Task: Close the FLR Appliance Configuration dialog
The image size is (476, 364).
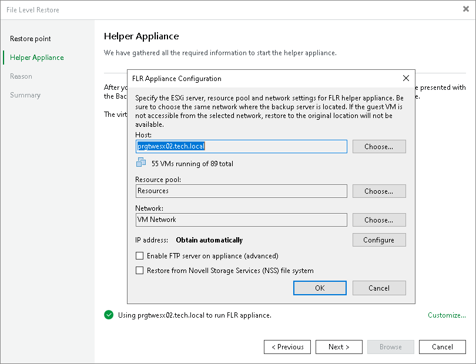Action: [x=406, y=78]
